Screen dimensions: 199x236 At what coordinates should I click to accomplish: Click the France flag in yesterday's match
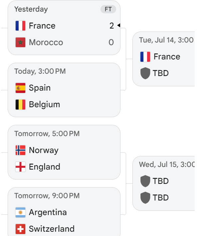(20, 26)
